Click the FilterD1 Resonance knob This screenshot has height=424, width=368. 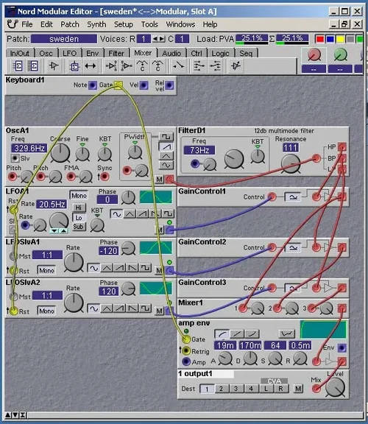[x=291, y=164]
